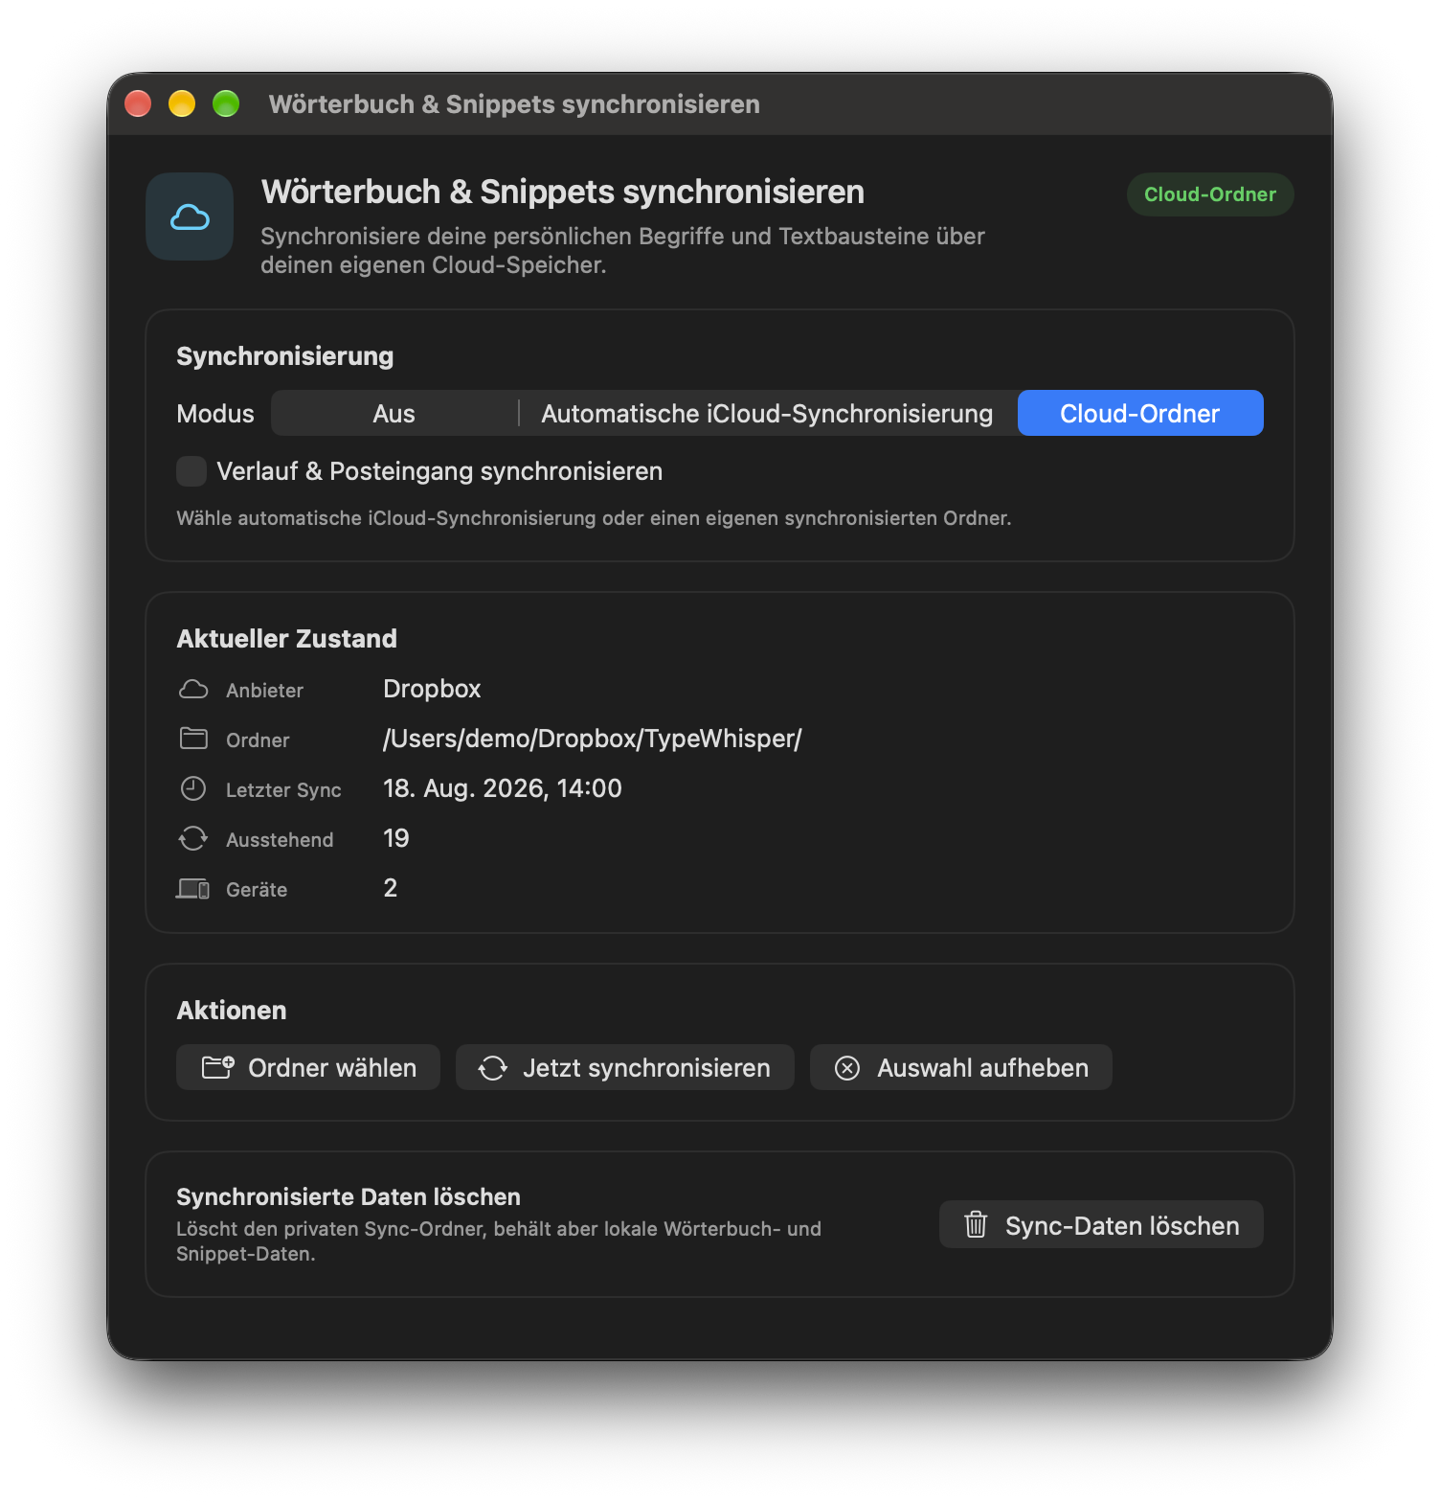
Task: Click the folder path /Users/demo/Dropbox/TypeWhisper/
Action: [x=593, y=739]
